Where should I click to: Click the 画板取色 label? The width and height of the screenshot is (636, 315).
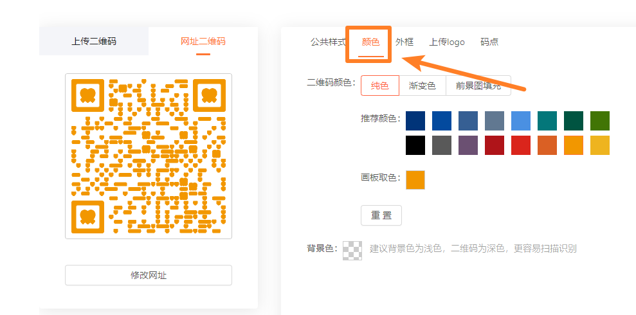click(x=381, y=177)
